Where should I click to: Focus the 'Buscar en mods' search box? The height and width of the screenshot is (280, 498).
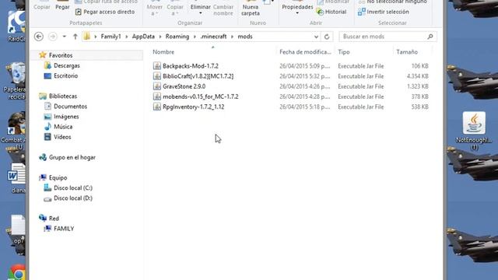[388, 37]
